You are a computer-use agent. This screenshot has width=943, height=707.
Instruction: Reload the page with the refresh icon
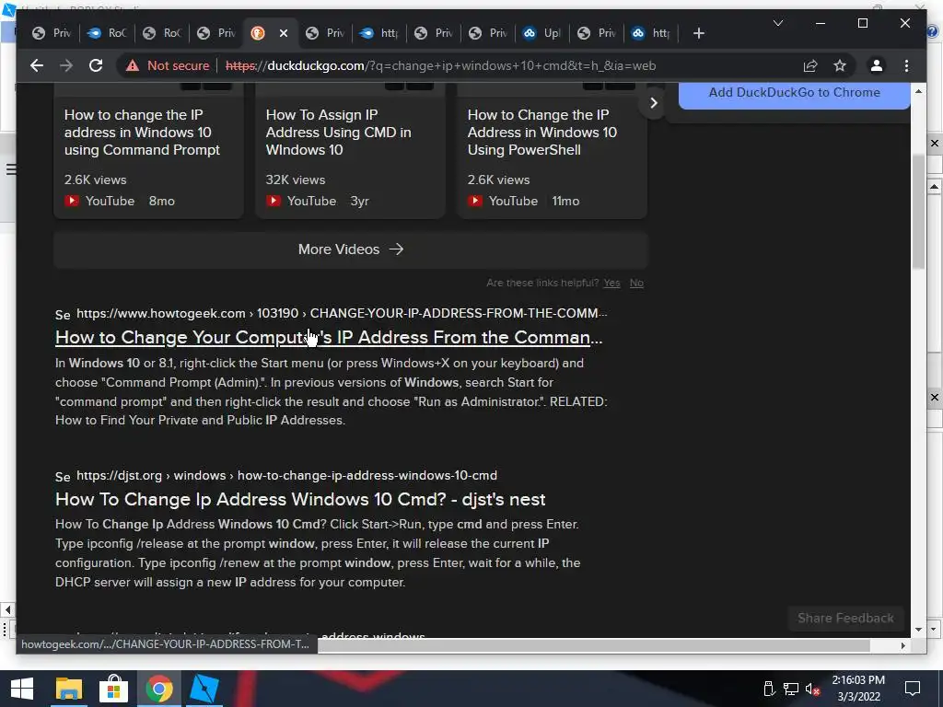click(96, 65)
